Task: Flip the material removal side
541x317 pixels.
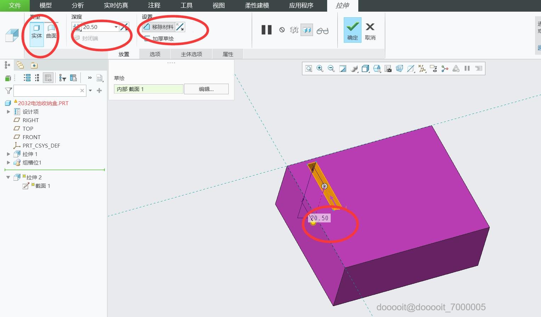Action: [180, 27]
